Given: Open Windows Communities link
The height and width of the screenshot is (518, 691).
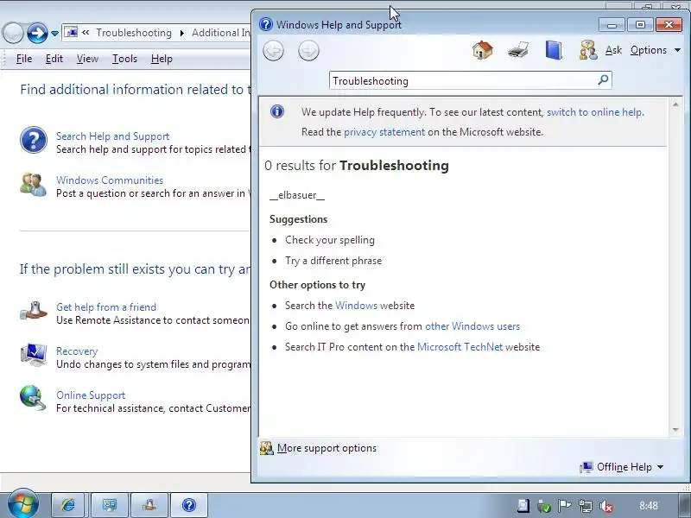Looking at the screenshot, I should (110, 180).
